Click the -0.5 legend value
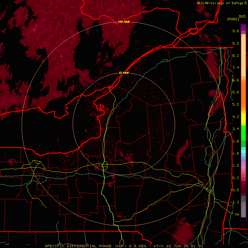248x248 pixels. click(x=234, y=190)
